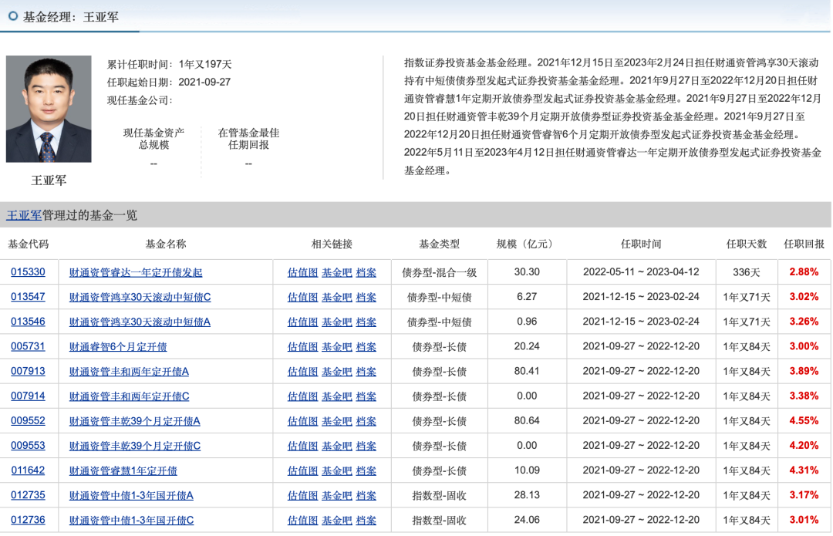Viewport: 833px width, 536px height.
Task: Open fund 财通资管中债1-3年国开债A
Action: pos(131,495)
